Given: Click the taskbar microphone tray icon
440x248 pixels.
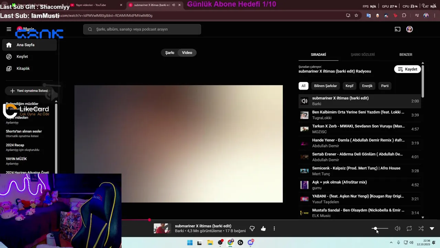Looking at the screenshot, I should [x=398, y=242].
